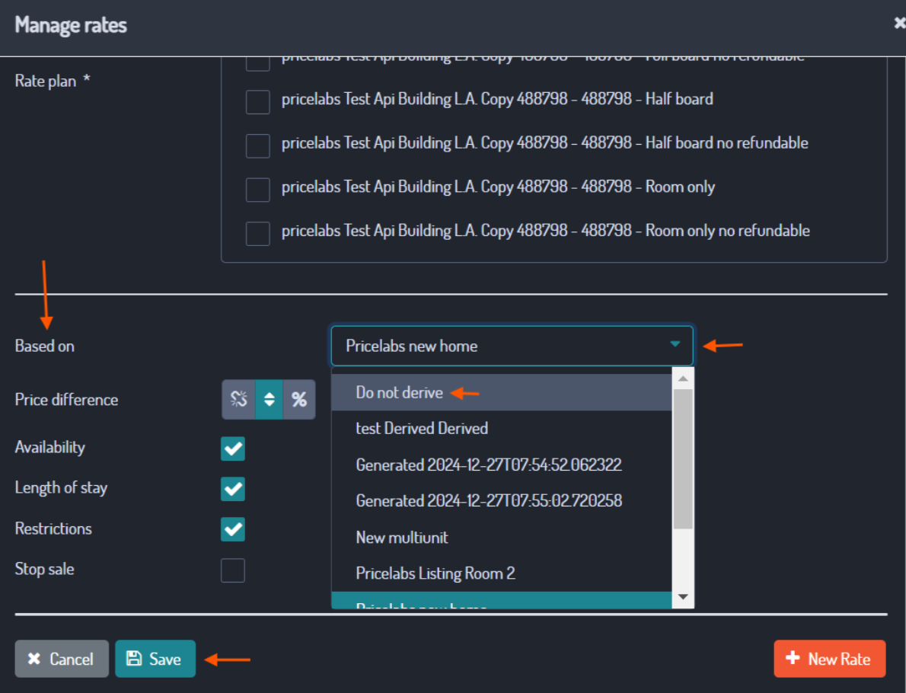
Task: Check the Half board no refundable plan
Action: 257,145
